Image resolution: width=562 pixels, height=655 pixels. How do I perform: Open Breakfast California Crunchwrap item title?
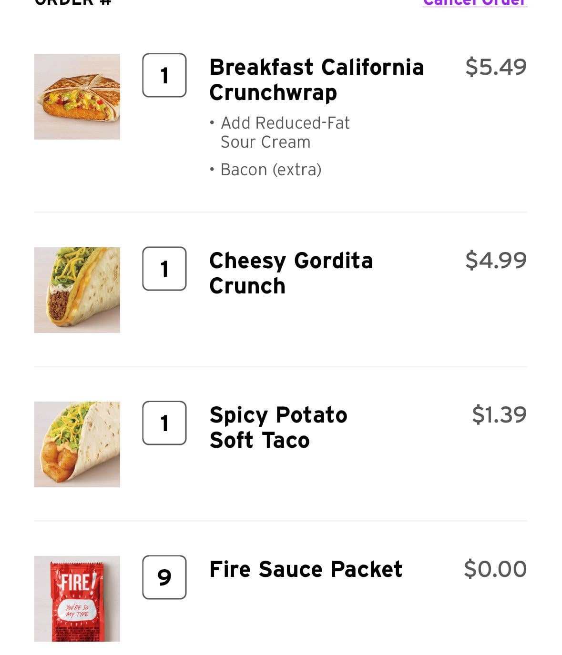click(317, 80)
